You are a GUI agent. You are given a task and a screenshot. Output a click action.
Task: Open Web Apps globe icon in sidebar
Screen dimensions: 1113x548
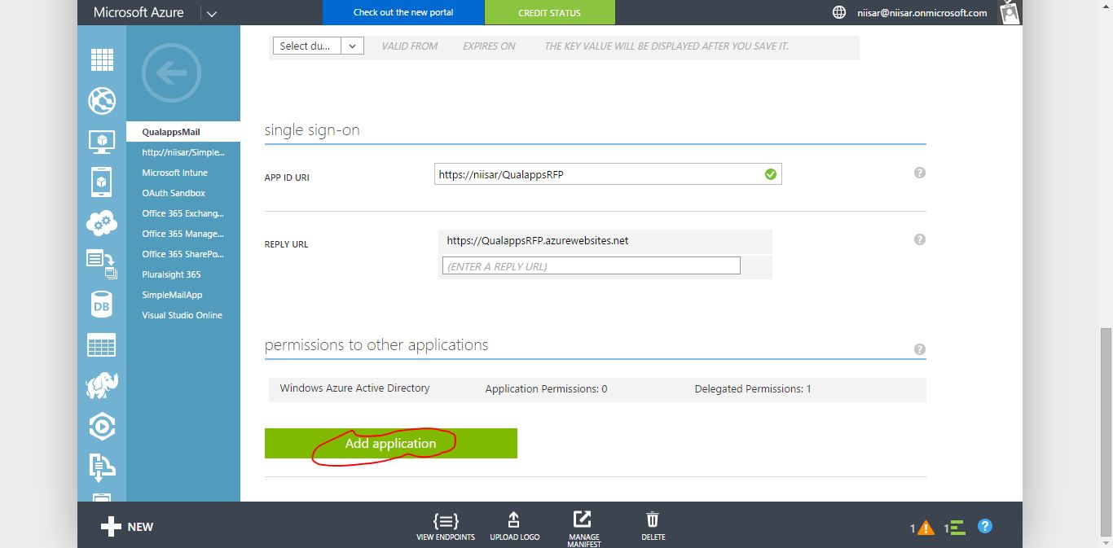click(x=102, y=100)
